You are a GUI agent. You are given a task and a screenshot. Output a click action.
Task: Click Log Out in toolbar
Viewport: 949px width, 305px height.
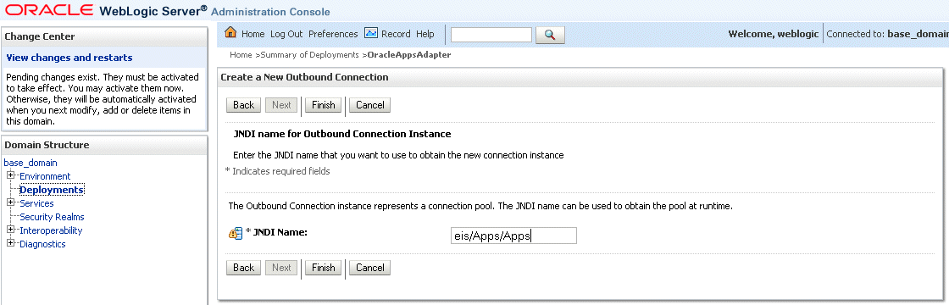click(x=286, y=34)
